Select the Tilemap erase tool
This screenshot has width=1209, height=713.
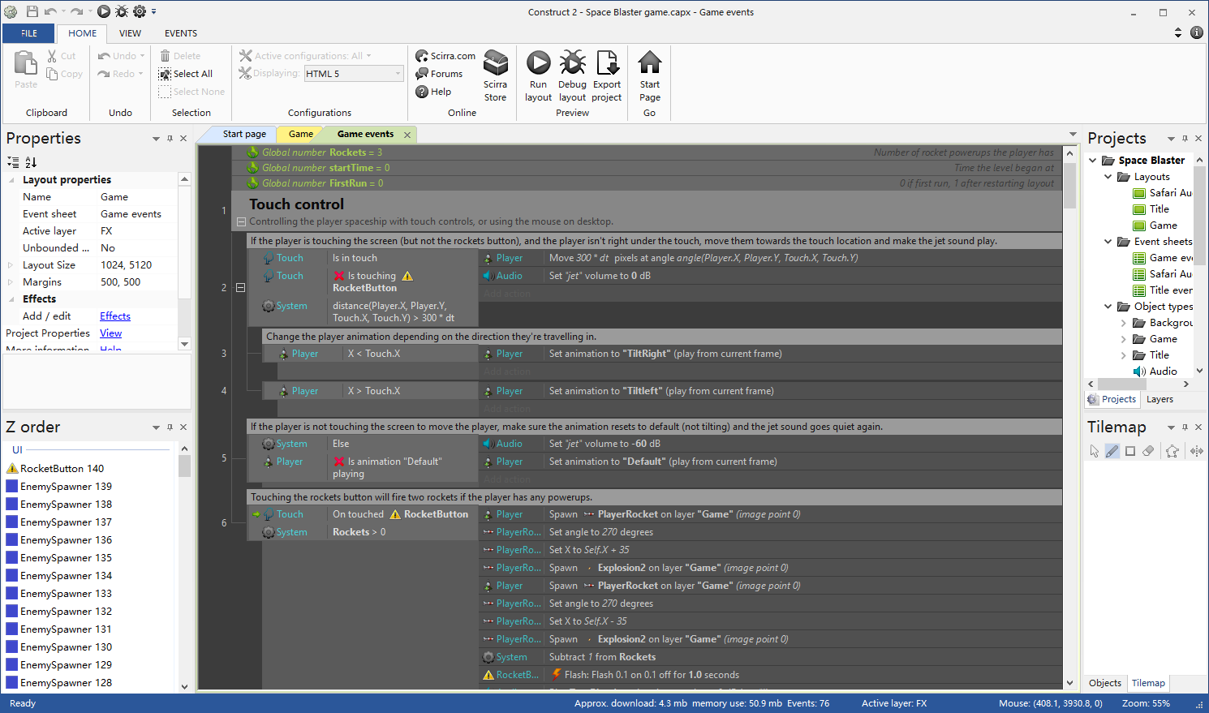[1148, 451]
